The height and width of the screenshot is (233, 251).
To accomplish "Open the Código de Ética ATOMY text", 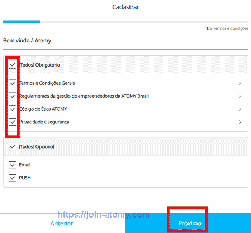I will [x=43, y=109].
